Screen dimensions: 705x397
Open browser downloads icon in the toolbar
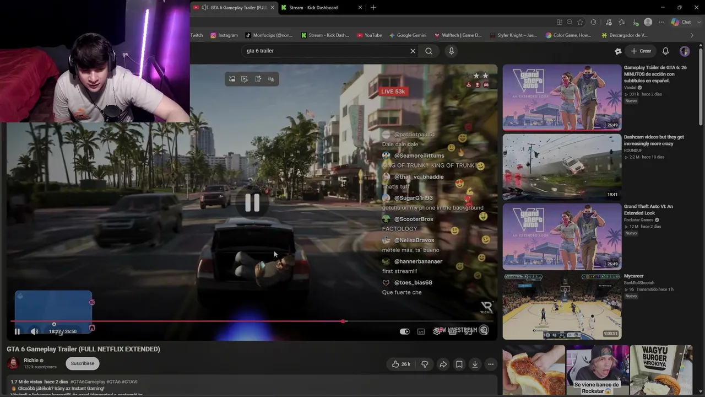click(636, 22)
